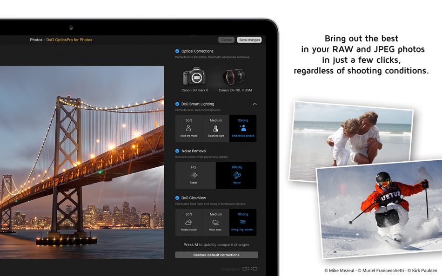The height and width of the screenshot is (276, 442).
Task: Click the DxO logo at panel bottom
Action: click(x=250, y=269)
